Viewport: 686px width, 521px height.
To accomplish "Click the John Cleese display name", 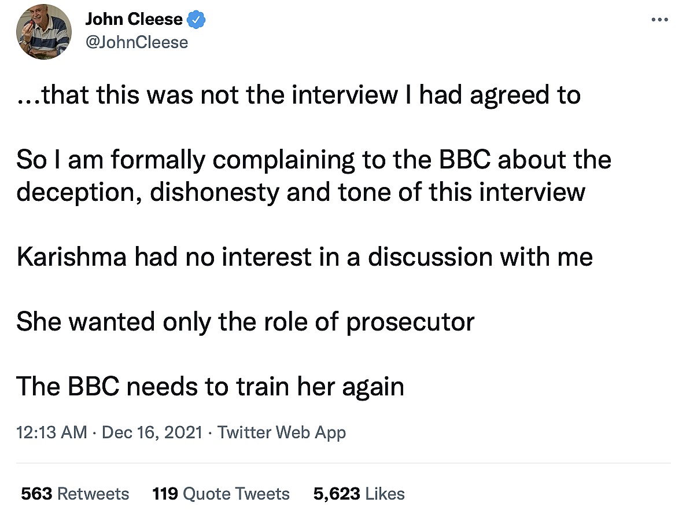I will [134, 20].
